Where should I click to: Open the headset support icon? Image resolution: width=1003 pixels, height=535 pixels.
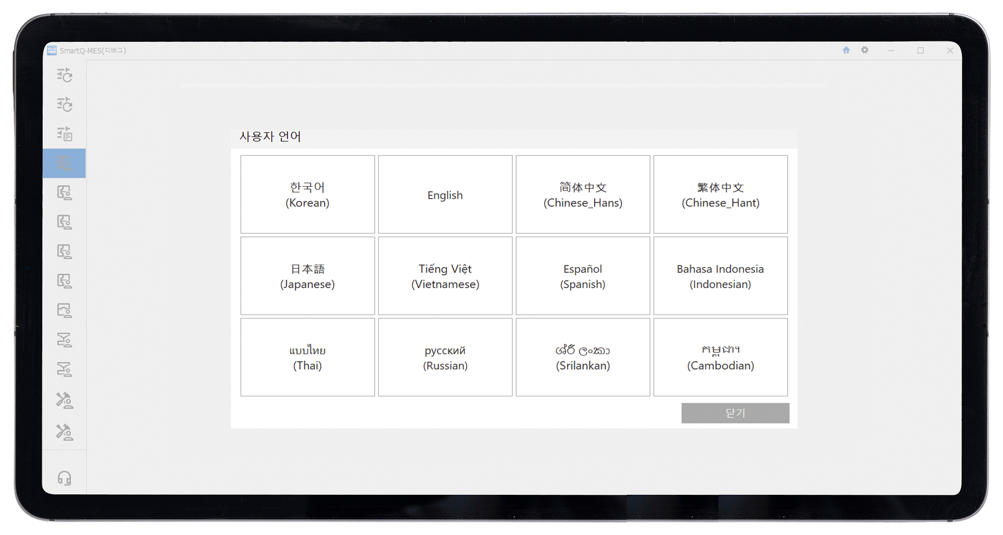(x=64, y=478)
